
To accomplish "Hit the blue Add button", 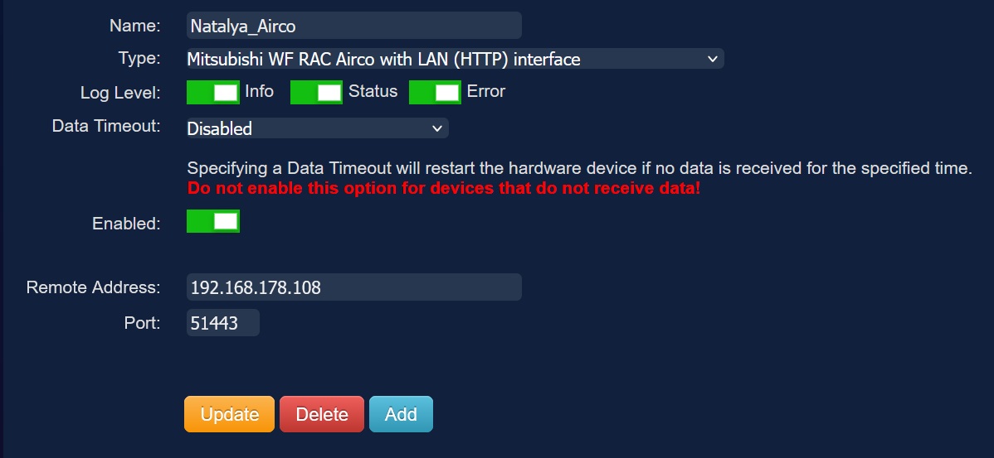I will point(401,414).
